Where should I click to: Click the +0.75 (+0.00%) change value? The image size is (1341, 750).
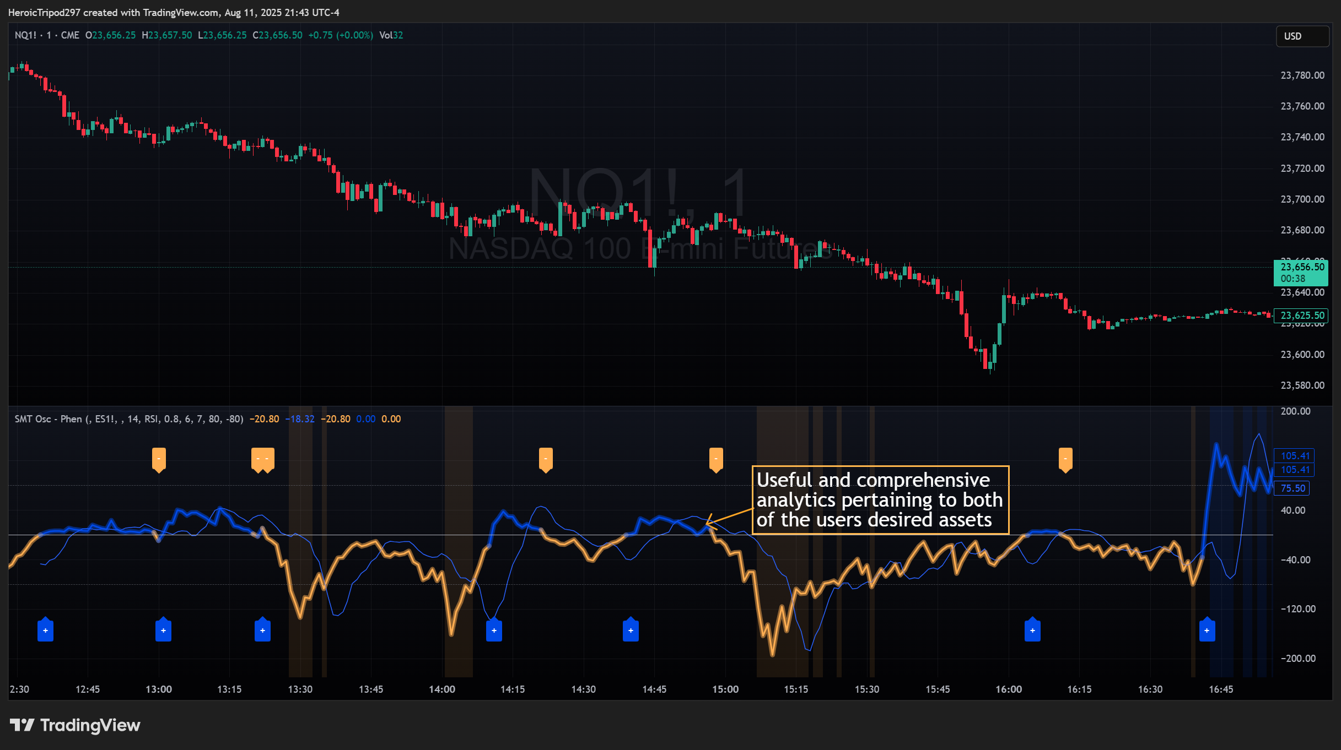click(x=341, y=35)
